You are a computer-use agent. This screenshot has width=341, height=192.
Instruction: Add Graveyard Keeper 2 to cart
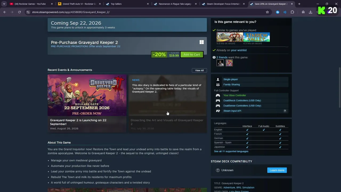click(x=192, y=55)
